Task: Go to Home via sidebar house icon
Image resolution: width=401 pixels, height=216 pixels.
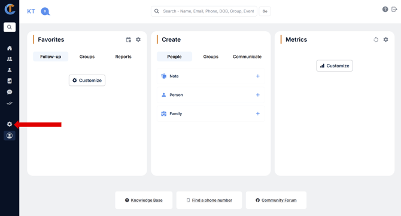Action: point(10,48)
